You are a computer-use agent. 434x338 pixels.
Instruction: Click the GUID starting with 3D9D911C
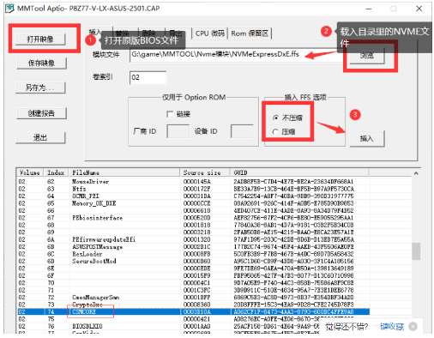point(293,290)
